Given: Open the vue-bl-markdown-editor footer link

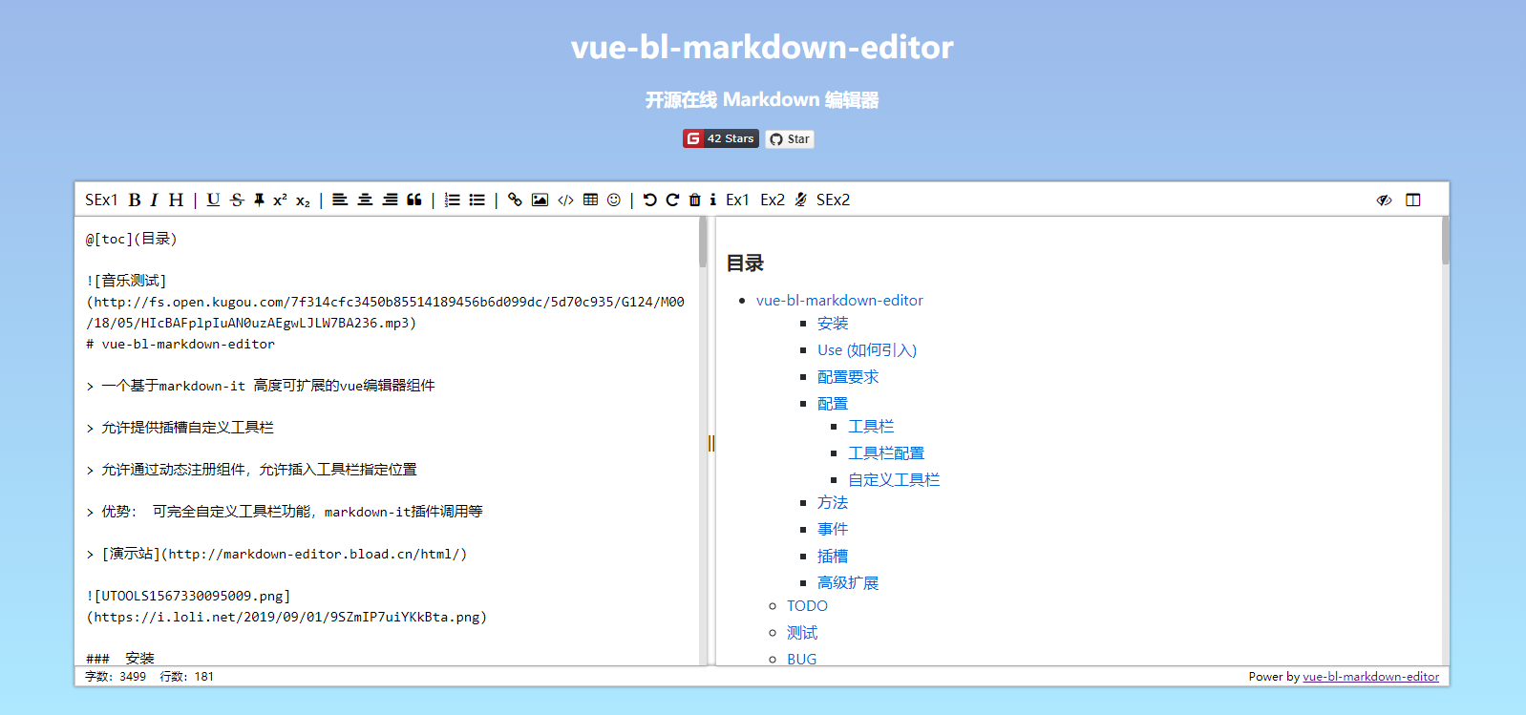Looking at the screenshot, I should pos(1370,676).
